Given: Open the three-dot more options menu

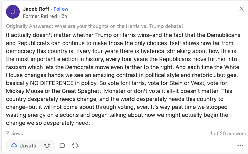Looking at the screenshot, I should pos(240,146).
